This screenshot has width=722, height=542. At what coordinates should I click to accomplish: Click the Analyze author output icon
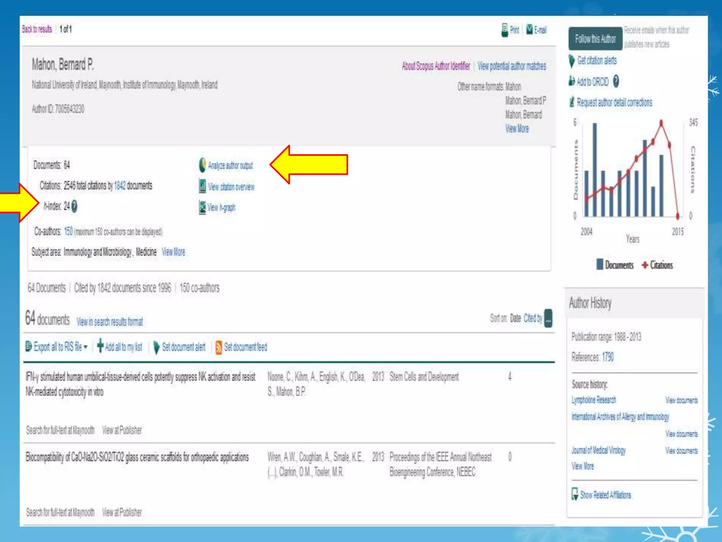coord(202,165)
